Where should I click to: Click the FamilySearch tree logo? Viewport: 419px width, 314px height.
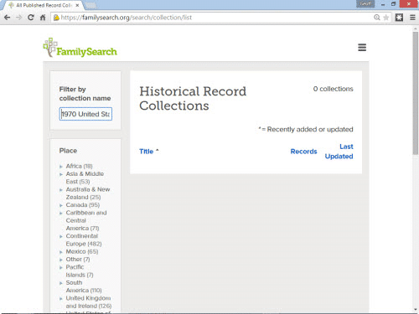[80, 48]
